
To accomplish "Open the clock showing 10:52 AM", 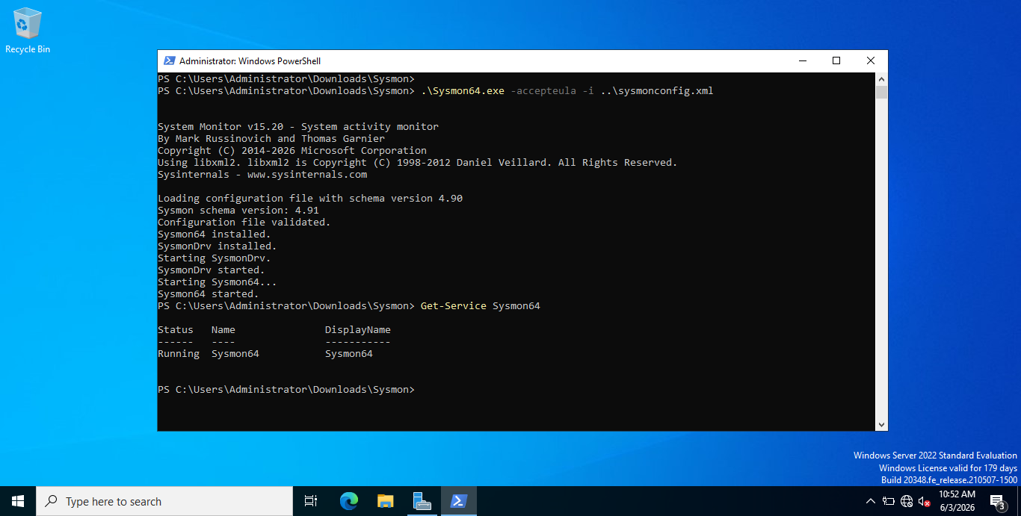I will (957, 501).
